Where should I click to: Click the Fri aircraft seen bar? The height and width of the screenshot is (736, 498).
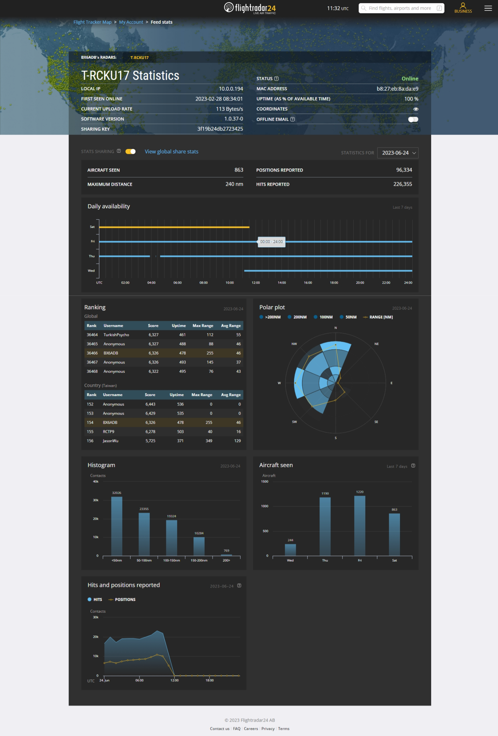coord(360,526)
